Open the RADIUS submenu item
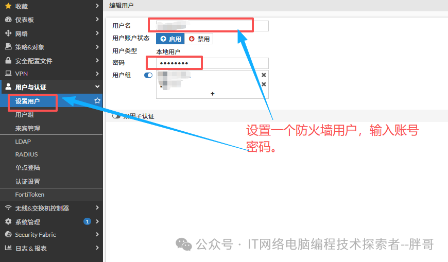448x262 pixels. pos(27,154)
